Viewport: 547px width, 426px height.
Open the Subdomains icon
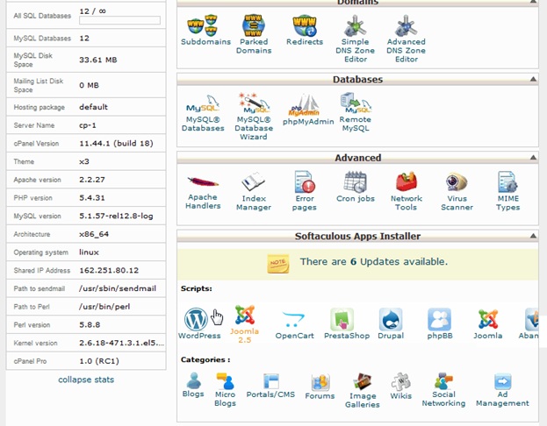205,31
